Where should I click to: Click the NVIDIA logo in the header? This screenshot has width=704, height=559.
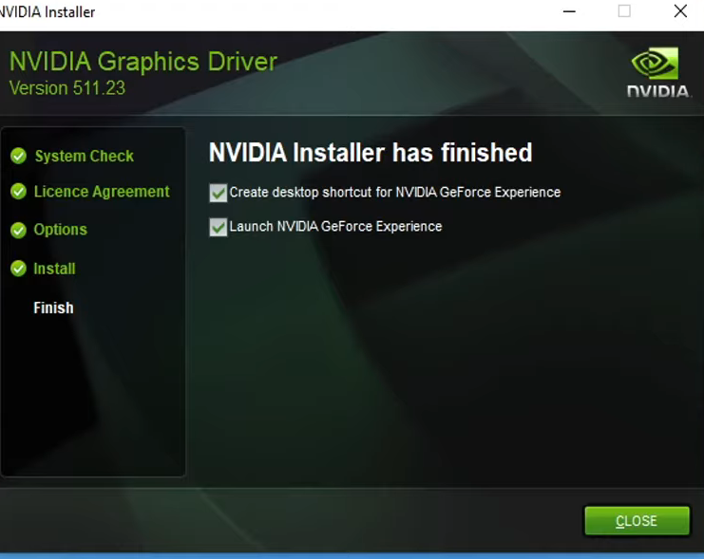[x=657, y=72]
